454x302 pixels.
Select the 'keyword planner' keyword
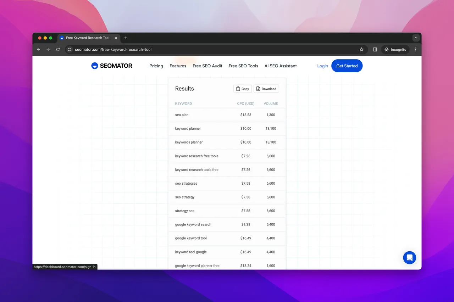coord(188,129)
